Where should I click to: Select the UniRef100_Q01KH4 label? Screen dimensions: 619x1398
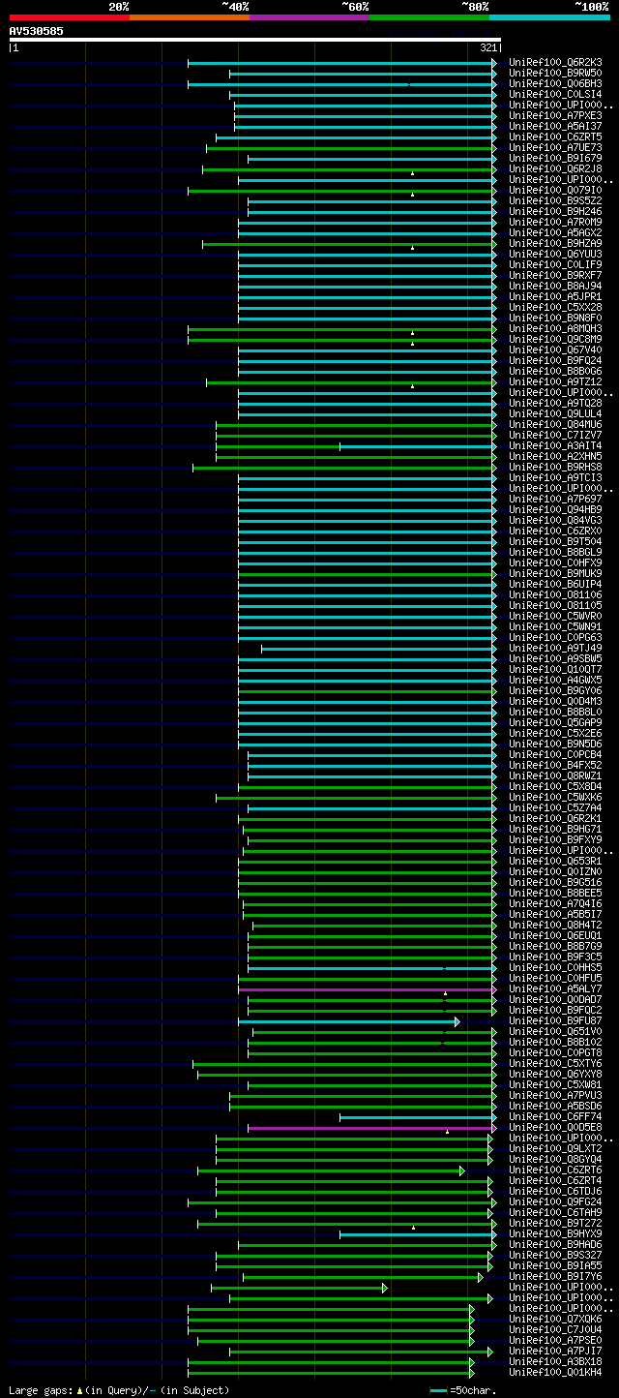(x=555, y=1373)
